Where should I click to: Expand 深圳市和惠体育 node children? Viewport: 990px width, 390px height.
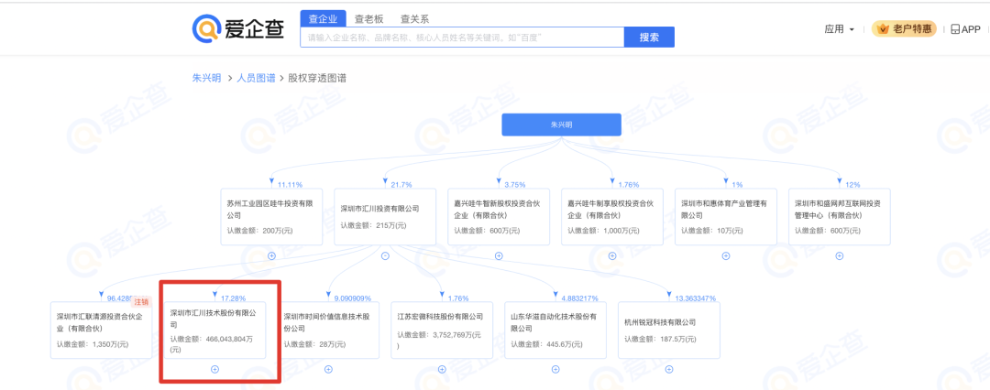tap(725, 255)
